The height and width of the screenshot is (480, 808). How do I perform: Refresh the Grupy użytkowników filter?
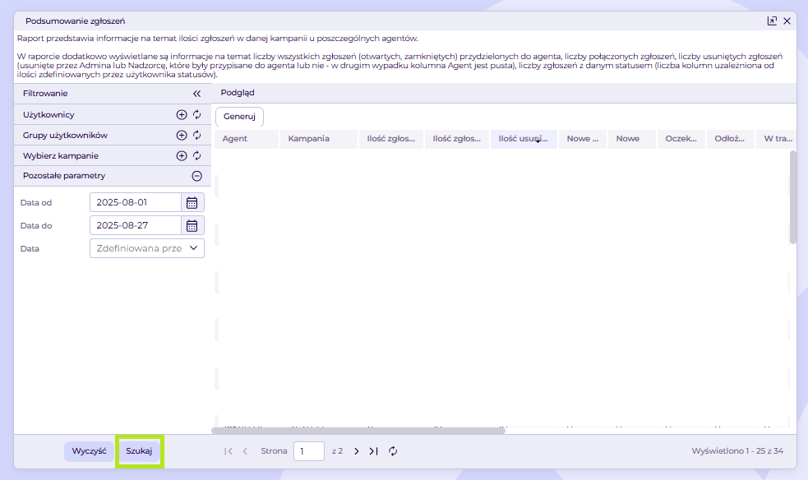(196, 136)
